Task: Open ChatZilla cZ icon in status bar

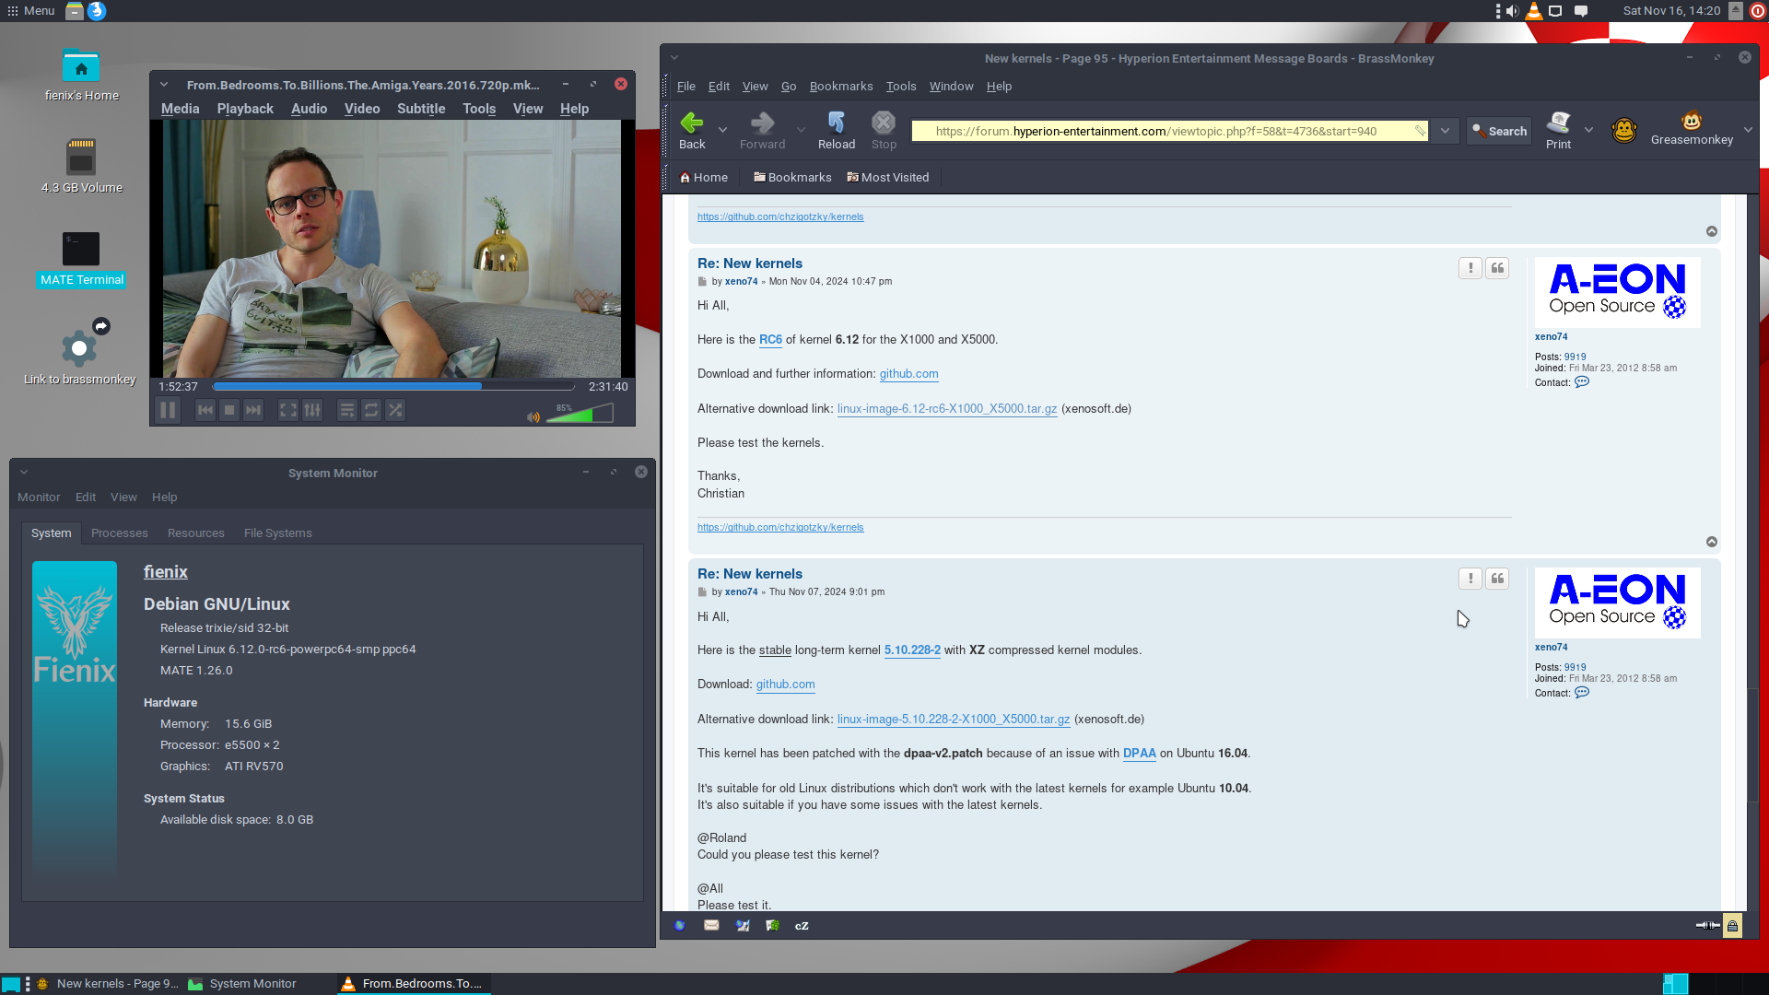Action: click(802, 926)
